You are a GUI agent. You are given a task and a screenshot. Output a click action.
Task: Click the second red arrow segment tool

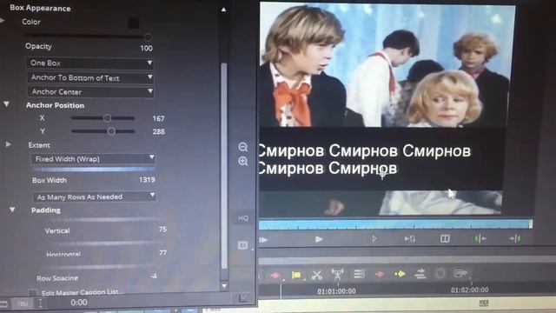point(380,274)
